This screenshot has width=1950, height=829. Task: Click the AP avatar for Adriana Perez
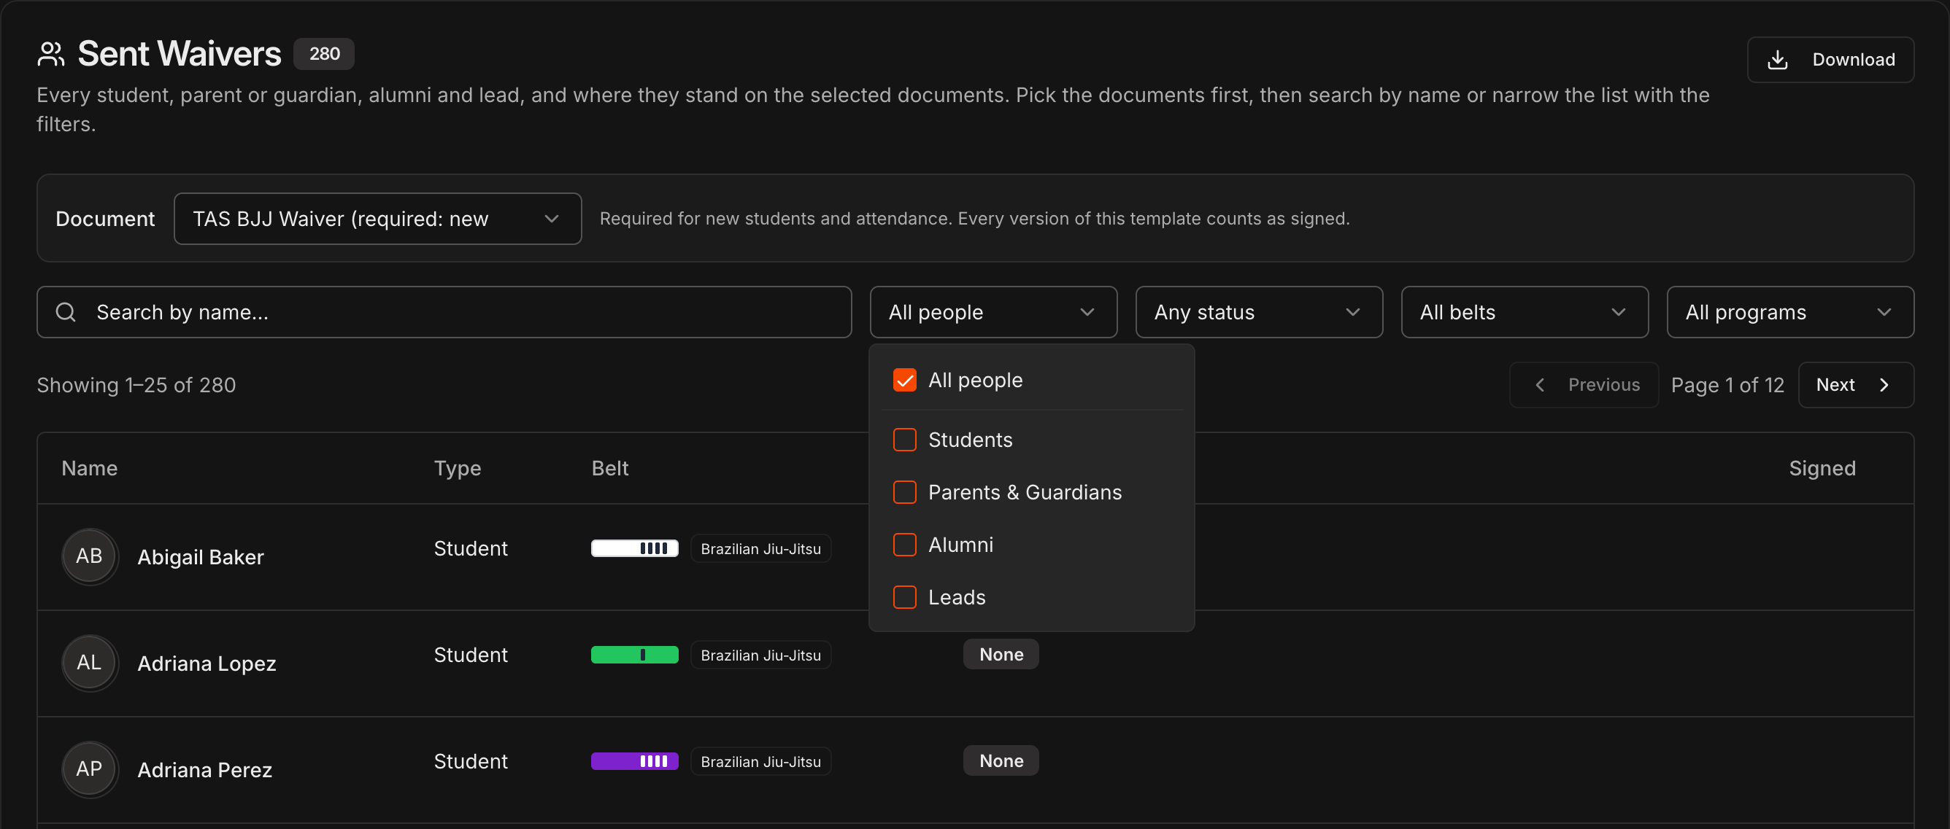(89, 769)
